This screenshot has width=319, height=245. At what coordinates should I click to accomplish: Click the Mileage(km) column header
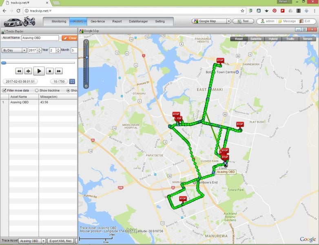58,97
